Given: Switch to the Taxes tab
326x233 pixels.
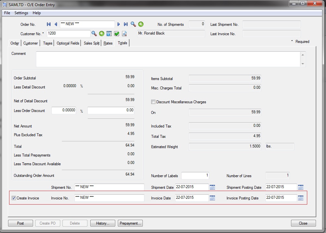Looking at the screenshot, I should [x=48, y=43].
